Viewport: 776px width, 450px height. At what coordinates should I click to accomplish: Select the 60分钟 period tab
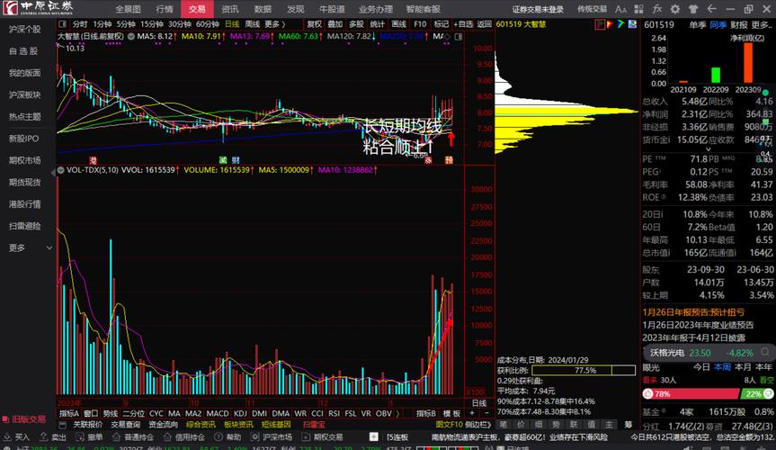[x=208, y=24]
